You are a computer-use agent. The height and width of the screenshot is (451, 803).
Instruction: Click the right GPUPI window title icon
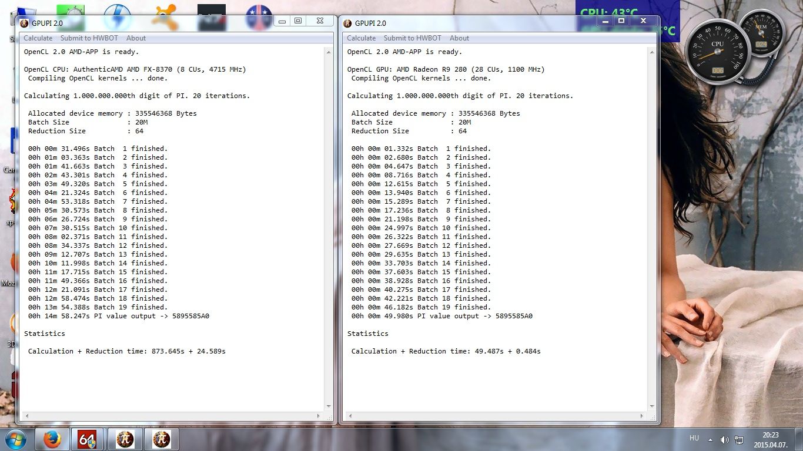coord(347,23)
